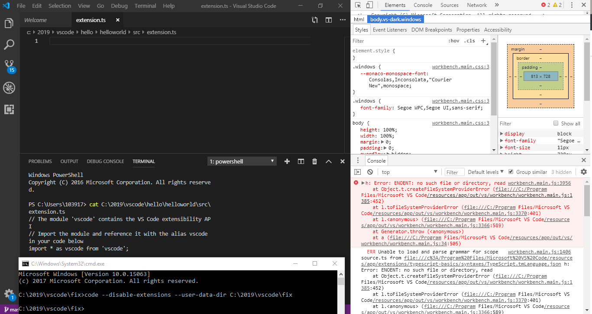Focus the console Filter input
The image size is (592, 314).
coord(455,172)
